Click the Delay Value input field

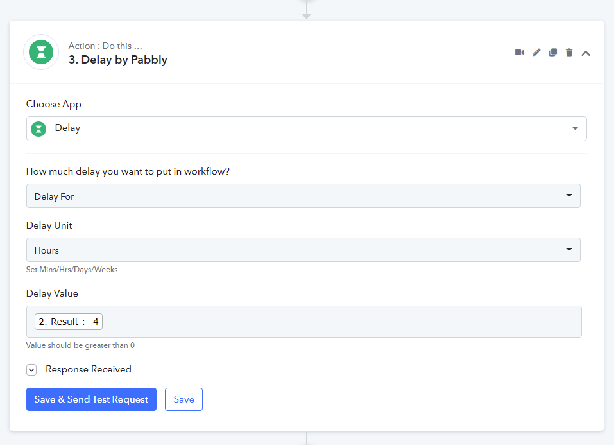[x=304, y=322]
